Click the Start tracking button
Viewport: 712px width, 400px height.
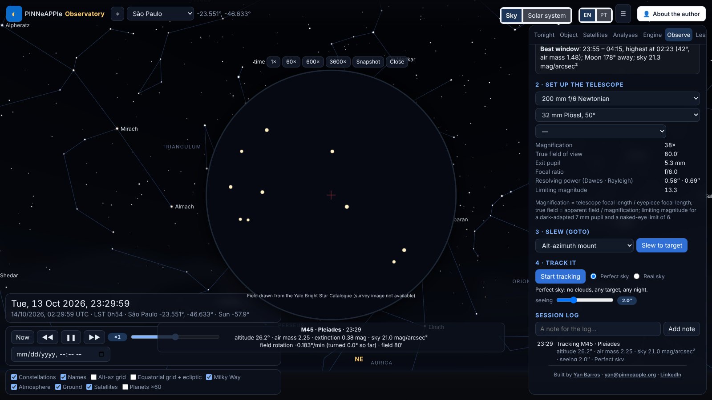pyautogui.click(x=560, y=276)
